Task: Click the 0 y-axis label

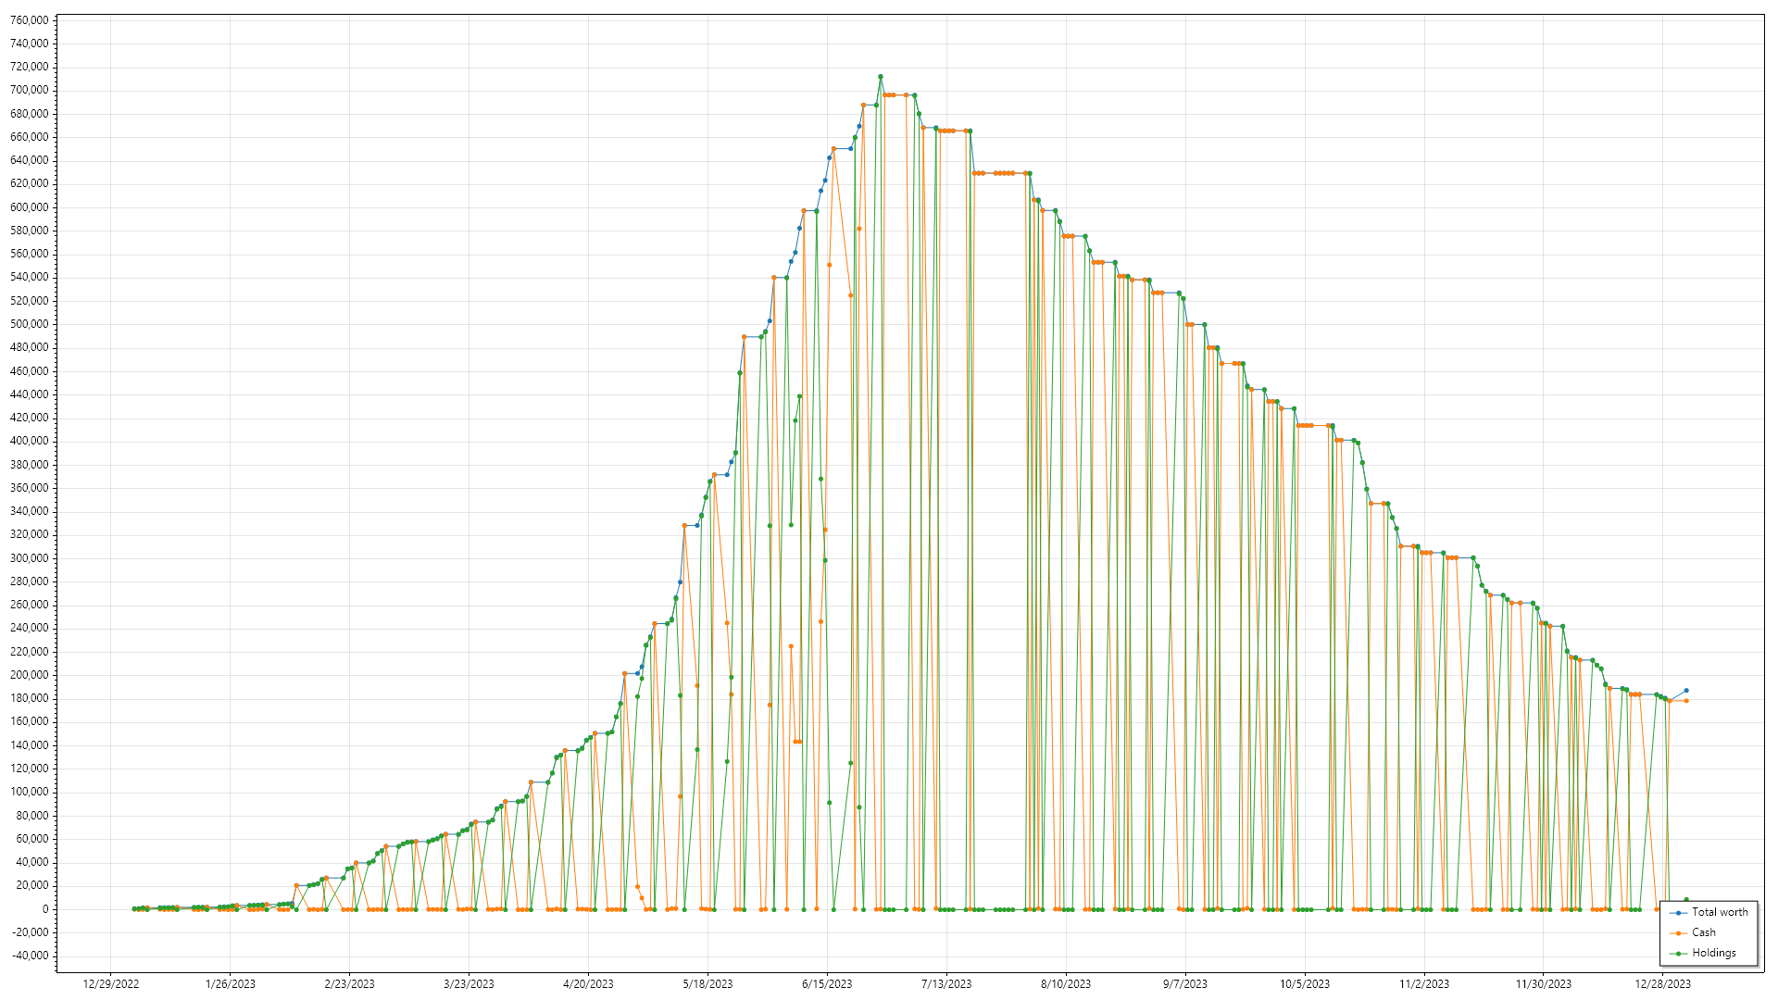Action: point(45,909)
